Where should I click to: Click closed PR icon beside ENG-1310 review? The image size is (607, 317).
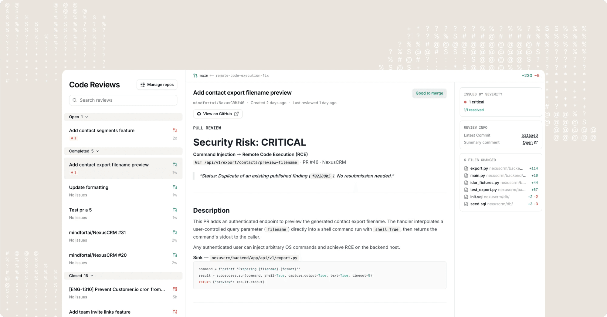coord(175,289)
